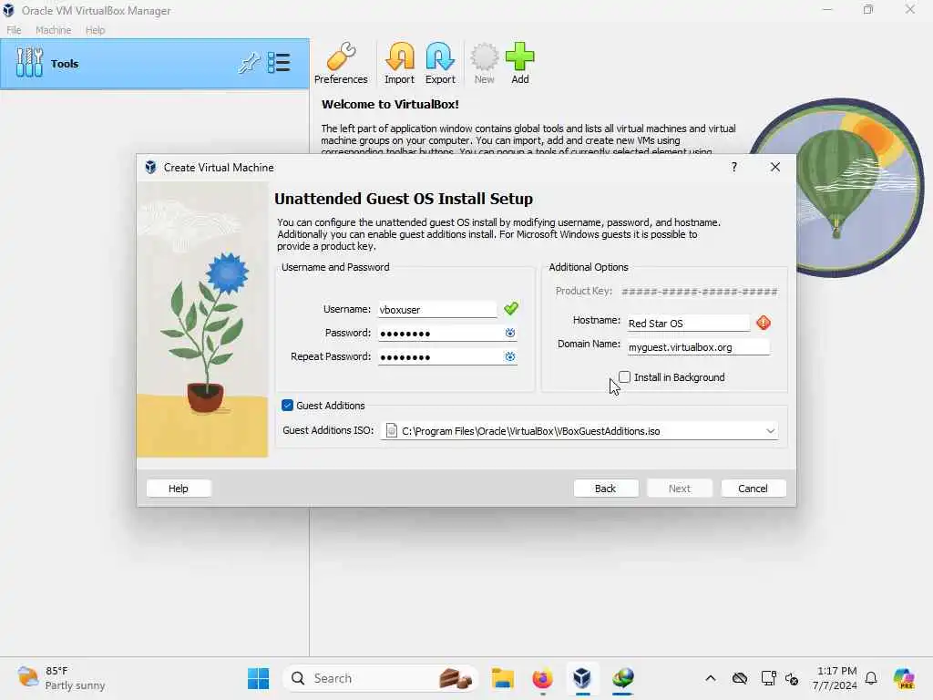Open the Windows Start menu
933x700 pixels.
coord(258,678)
